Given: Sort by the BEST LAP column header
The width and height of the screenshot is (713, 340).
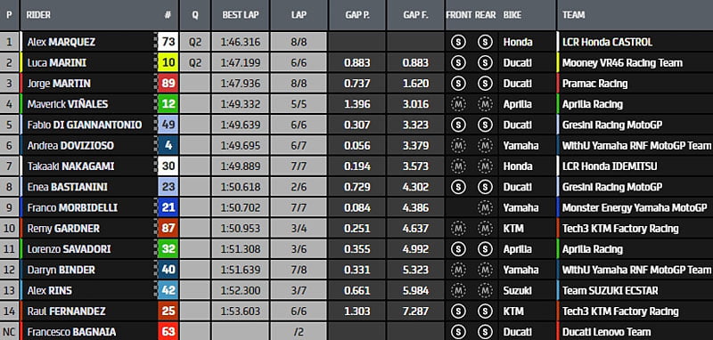Looking at the screenshot, I should [x=241, y=15].
